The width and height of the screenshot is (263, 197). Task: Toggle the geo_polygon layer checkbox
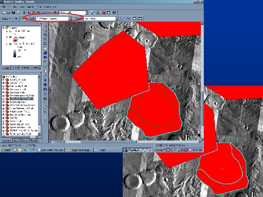[11, 37]
